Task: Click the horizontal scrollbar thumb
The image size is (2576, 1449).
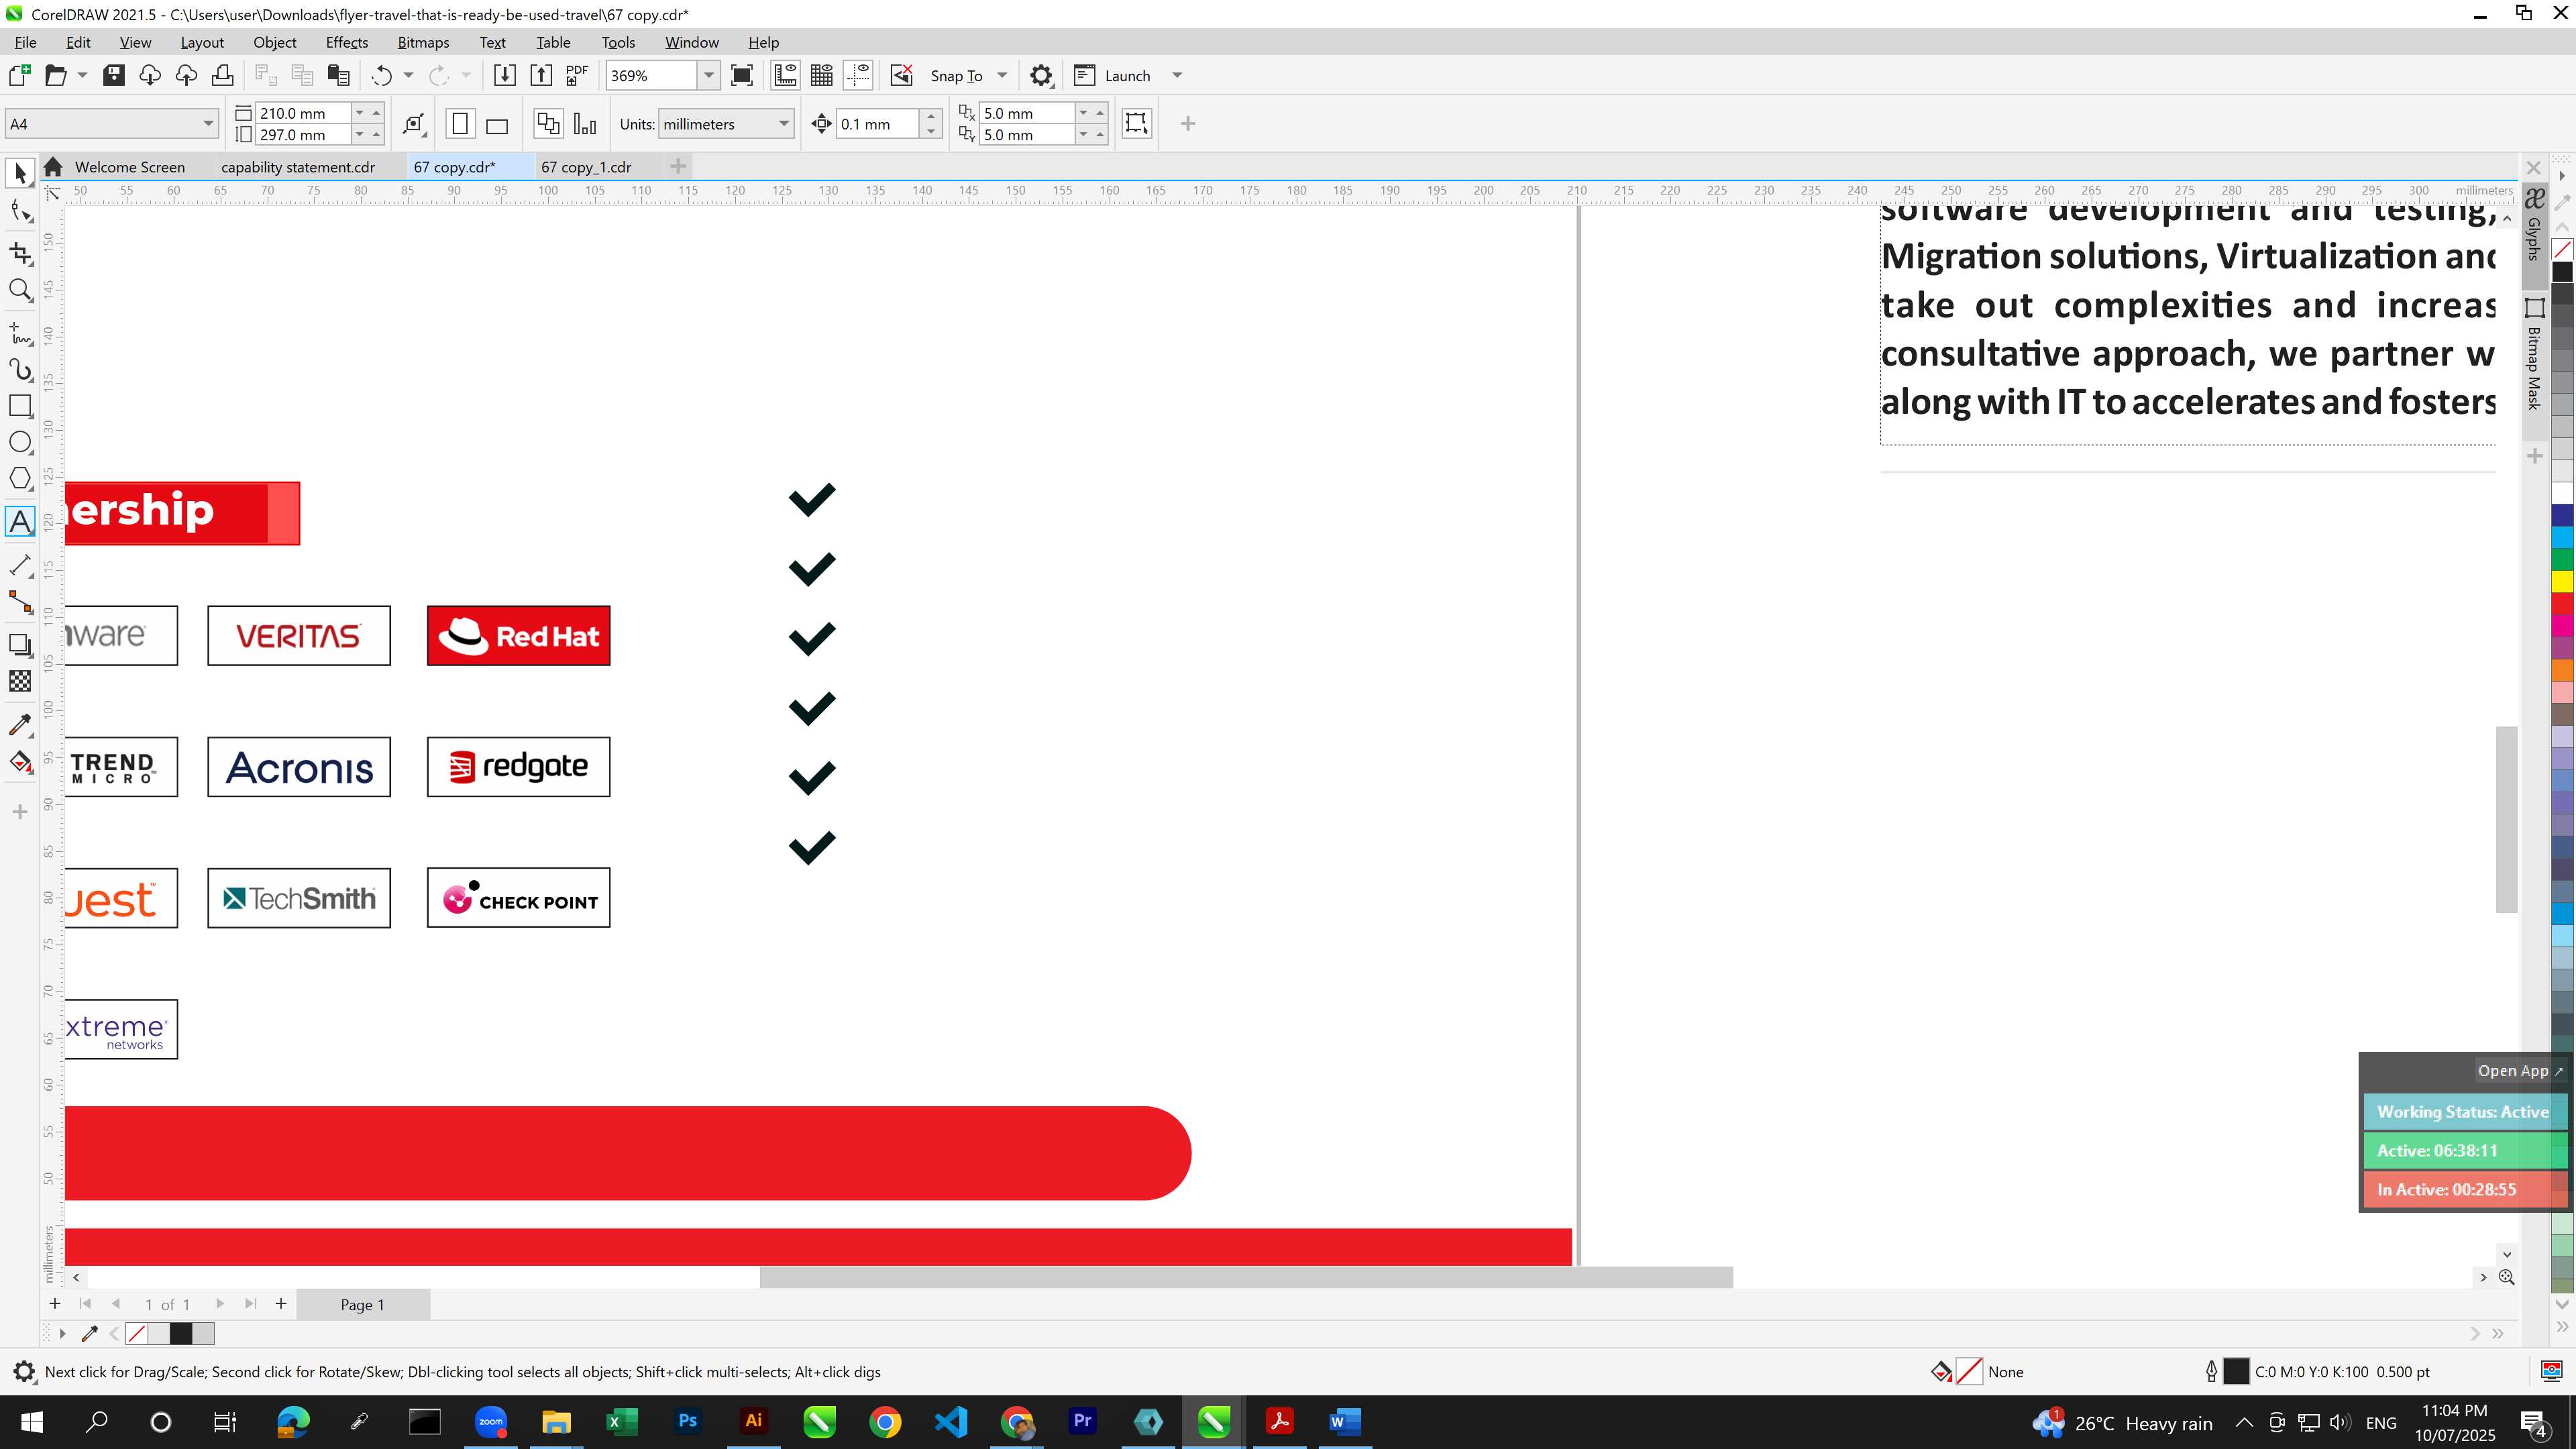Action: pyautogui.click(x=1246, y=1277)
